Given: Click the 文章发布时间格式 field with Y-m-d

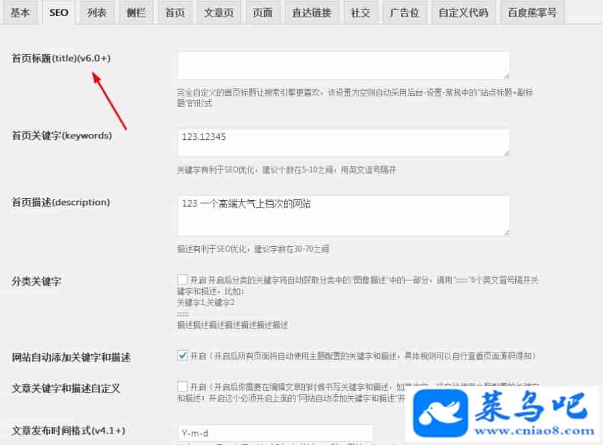Looking at the screenshot, I should pyautogui.click(x=275, y=433).
